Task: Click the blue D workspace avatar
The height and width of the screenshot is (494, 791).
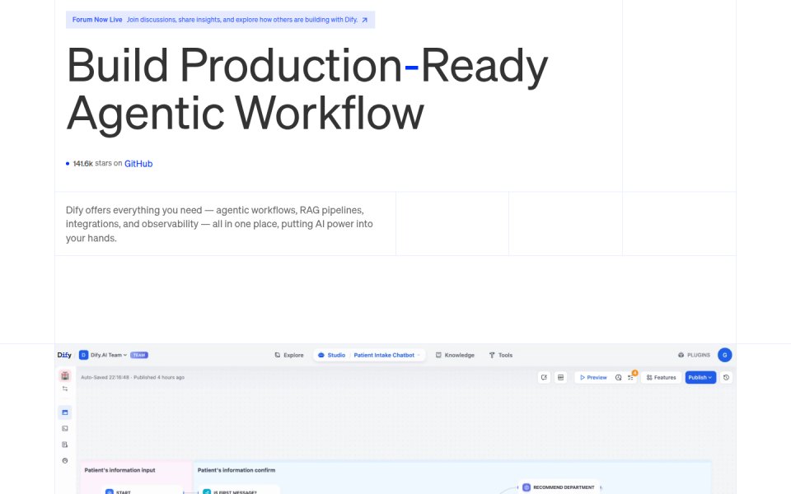Action: coord(84,355)
